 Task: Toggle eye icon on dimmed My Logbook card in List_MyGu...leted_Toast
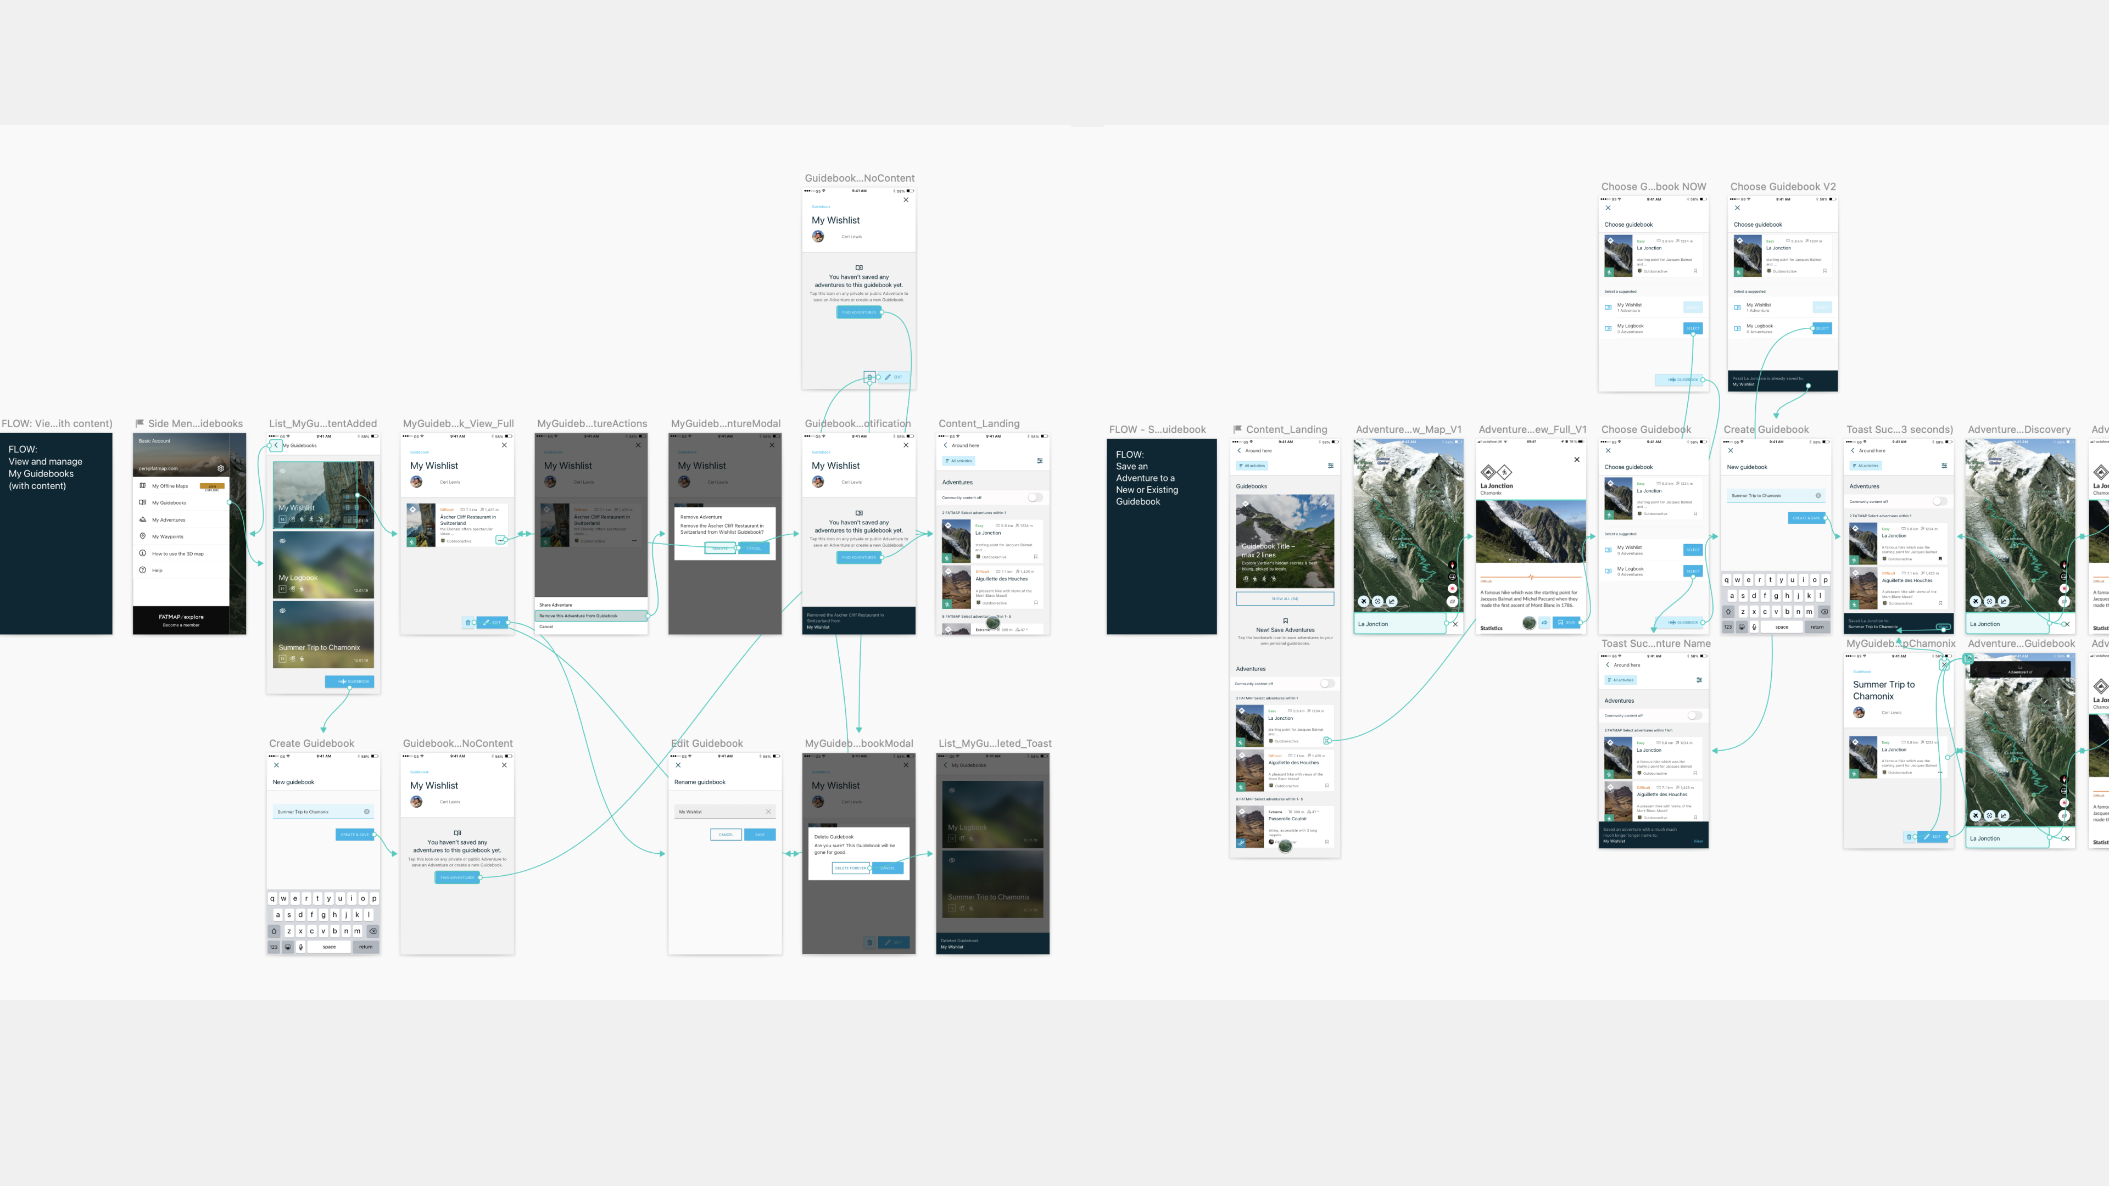pos(952,790)
